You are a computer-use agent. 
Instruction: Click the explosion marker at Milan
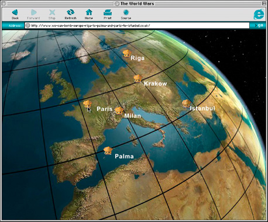(119, 110)
